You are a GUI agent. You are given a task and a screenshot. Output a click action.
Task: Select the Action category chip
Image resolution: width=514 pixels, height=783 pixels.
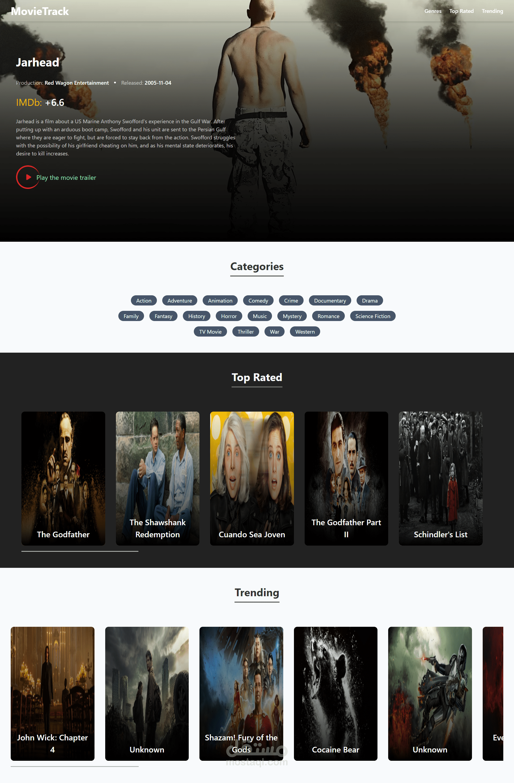tap(143, 300)
